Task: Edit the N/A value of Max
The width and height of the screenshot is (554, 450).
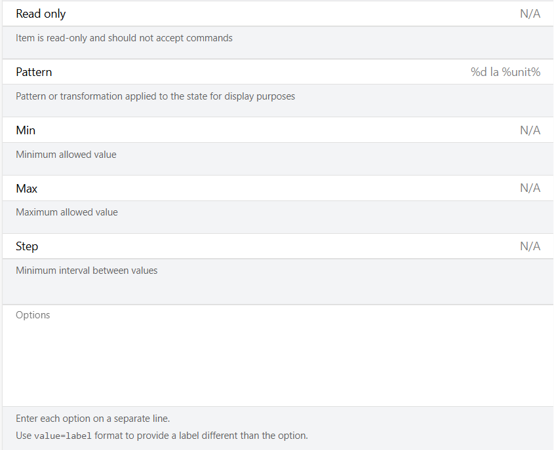Action: coord(530,189)
